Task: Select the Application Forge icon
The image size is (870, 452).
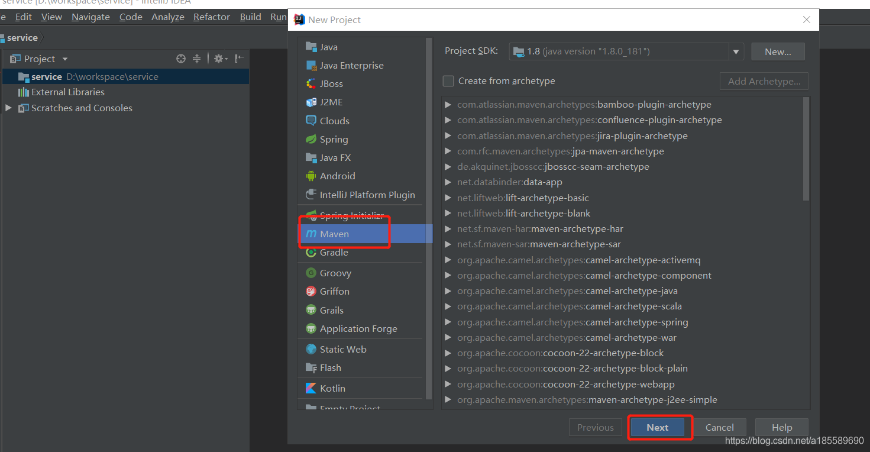Action: tap(311, 328)
